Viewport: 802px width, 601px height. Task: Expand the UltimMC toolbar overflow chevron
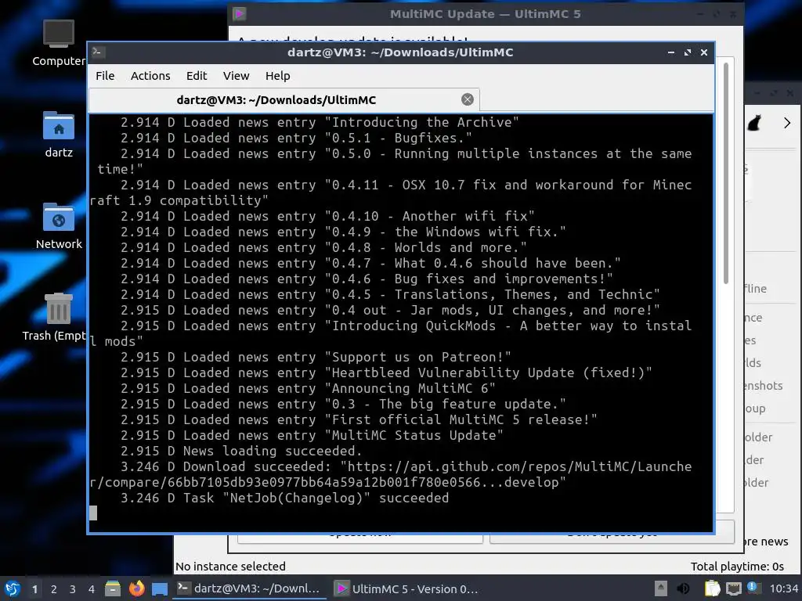tap(786, 123)
